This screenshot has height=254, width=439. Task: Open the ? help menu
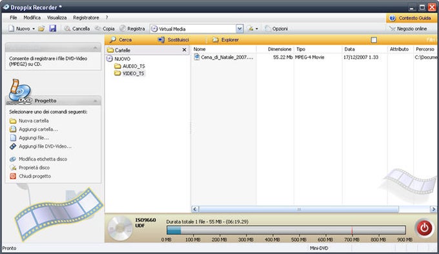coord(107,17)
